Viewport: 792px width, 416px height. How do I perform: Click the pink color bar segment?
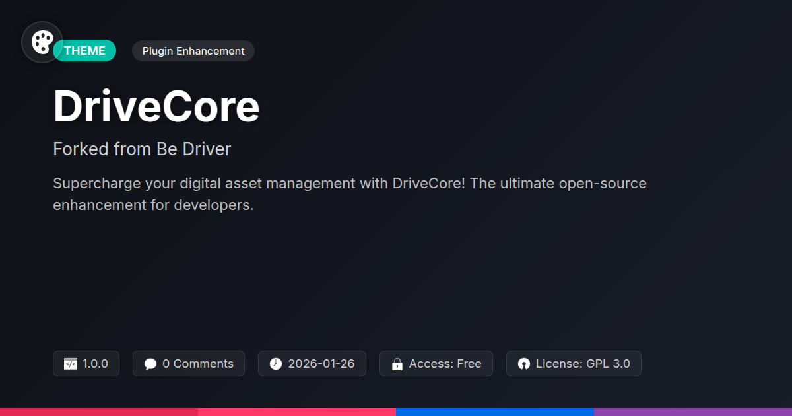point(297,412)
